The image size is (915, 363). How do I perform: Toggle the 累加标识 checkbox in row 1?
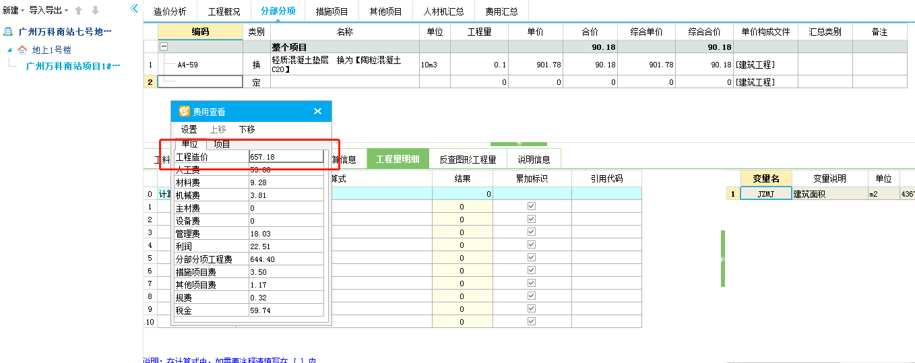(532, 206)
